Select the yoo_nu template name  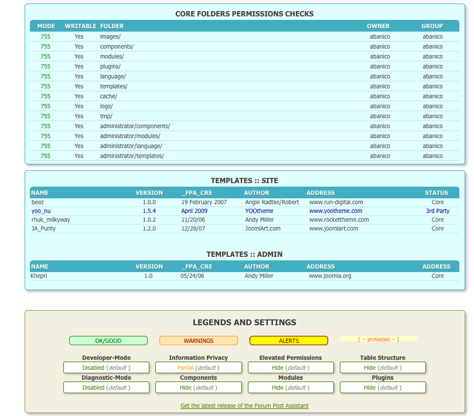pyautogui.click(x=41, y=211)
